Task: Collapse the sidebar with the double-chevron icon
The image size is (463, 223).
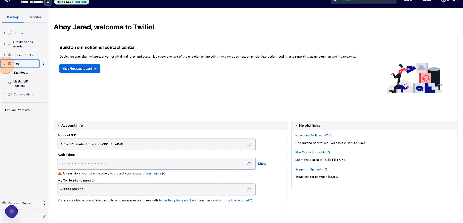Action: click(44, 217)
